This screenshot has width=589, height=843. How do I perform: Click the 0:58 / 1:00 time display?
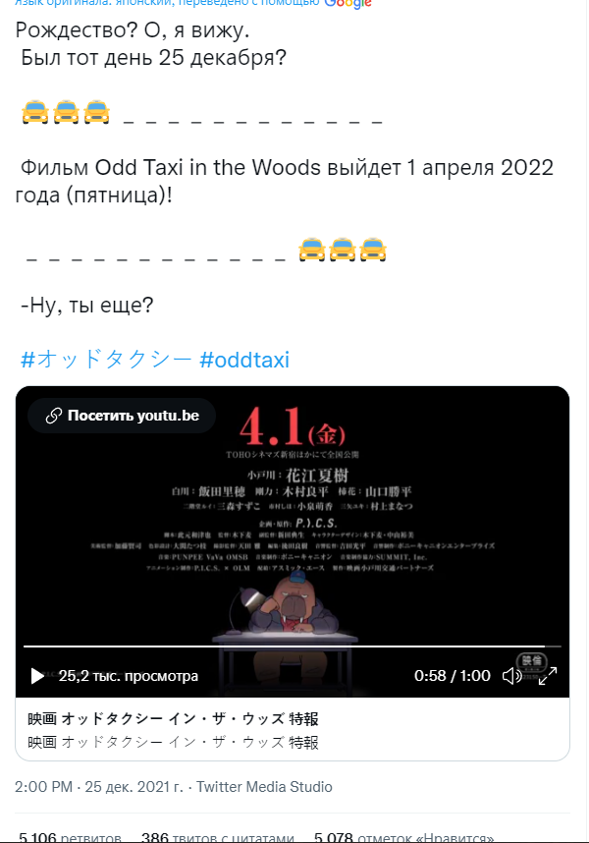[453, 676]
